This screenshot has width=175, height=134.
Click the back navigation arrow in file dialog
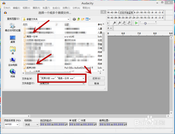pos(74,19)
